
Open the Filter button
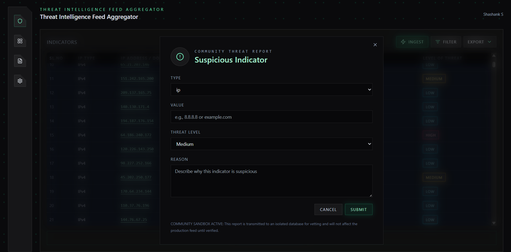pyautogui.click(x=446, y=42)
